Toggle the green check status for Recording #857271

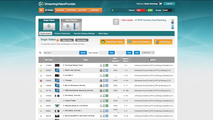41,116
